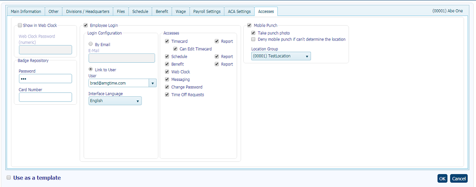Viewport: 476px width, 187px height.
Task: Click the E-Mail input field
Action: click(122, 58)
